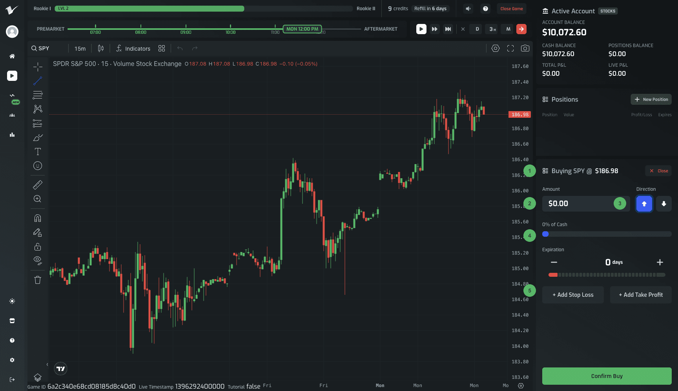Take a chart snapshot with camera icon
The width and height of the screenshot is (678, 391).
click(525, 48)
